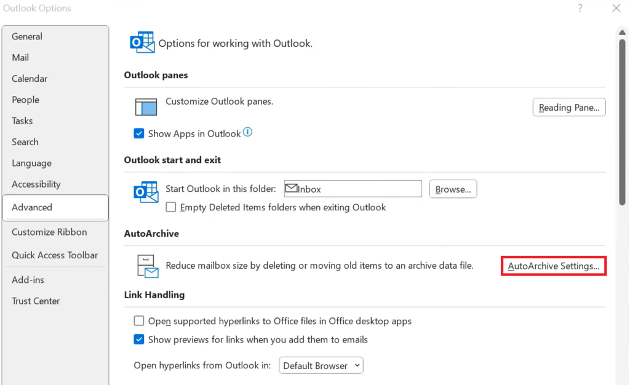Go to the Add-ins page

coord(28,279)
